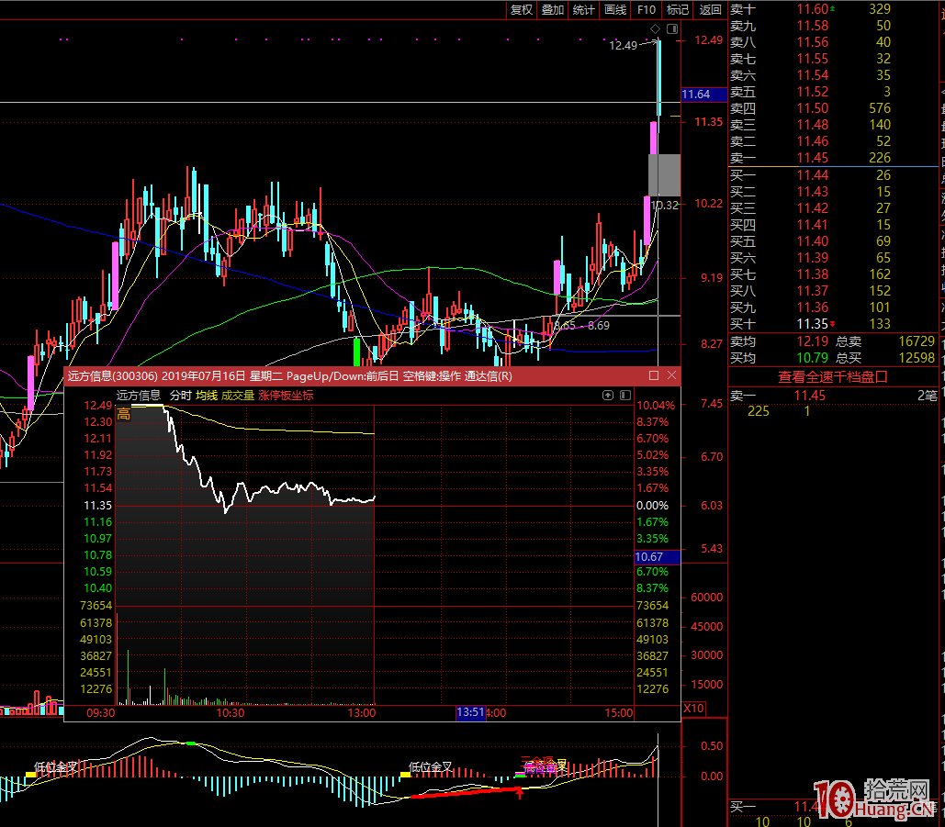Image resolution: width=945 pixels, height=827 pixels.
Task: Toggle the side panel icon beside the diamond
Action: pyautogui.click(x=672, y=29)
